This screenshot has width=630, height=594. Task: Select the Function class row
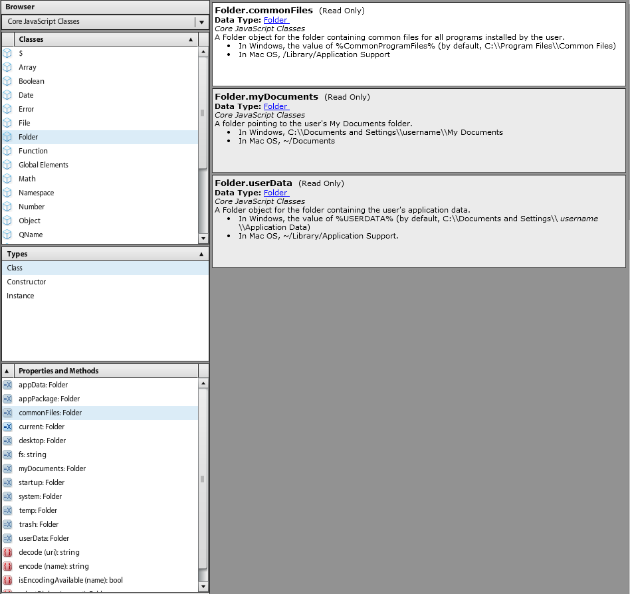(x=100, y=151)
